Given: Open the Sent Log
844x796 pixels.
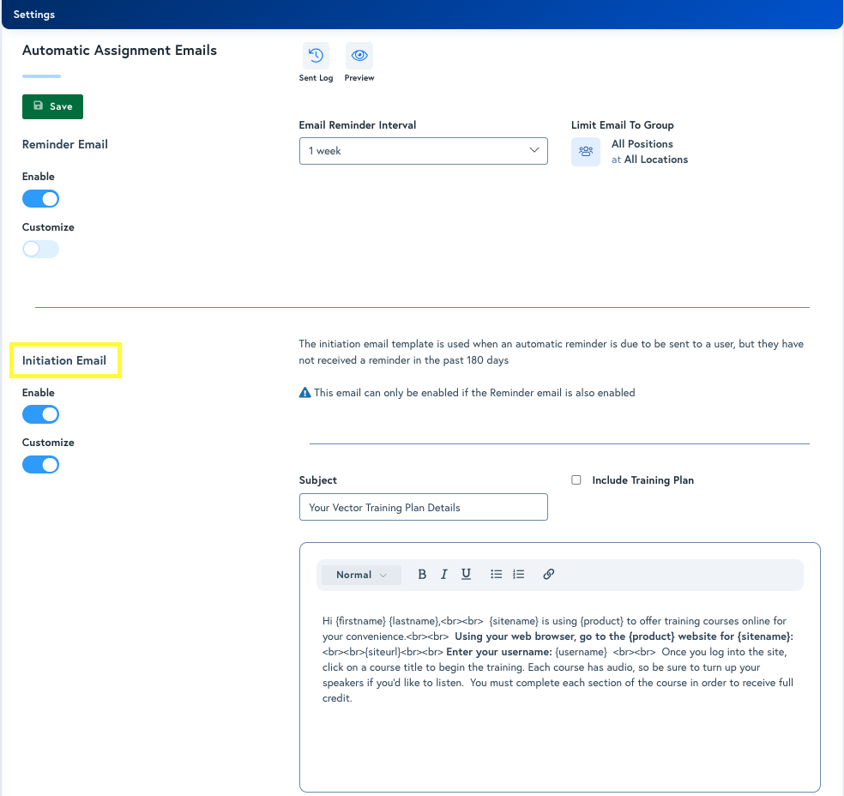Looking at the screenshot, I should coord(315,57).
